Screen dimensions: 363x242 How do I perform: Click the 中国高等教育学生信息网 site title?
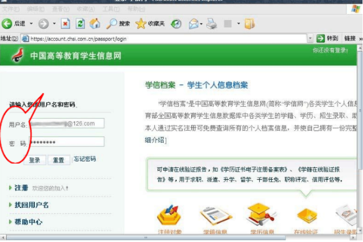point(76,56)
